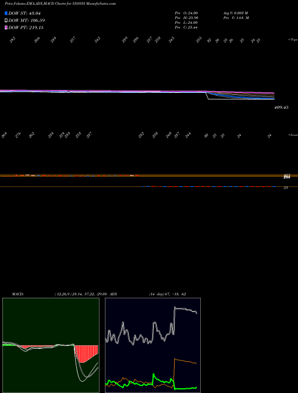The height and width of the screenshot is (393, 298).
Task: Click the MACD: heading label
Action: coord(18,294)
